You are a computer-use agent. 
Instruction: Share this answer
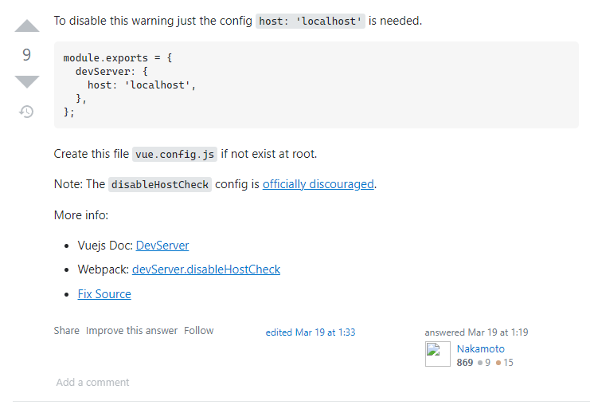click(x=67, y=331)
